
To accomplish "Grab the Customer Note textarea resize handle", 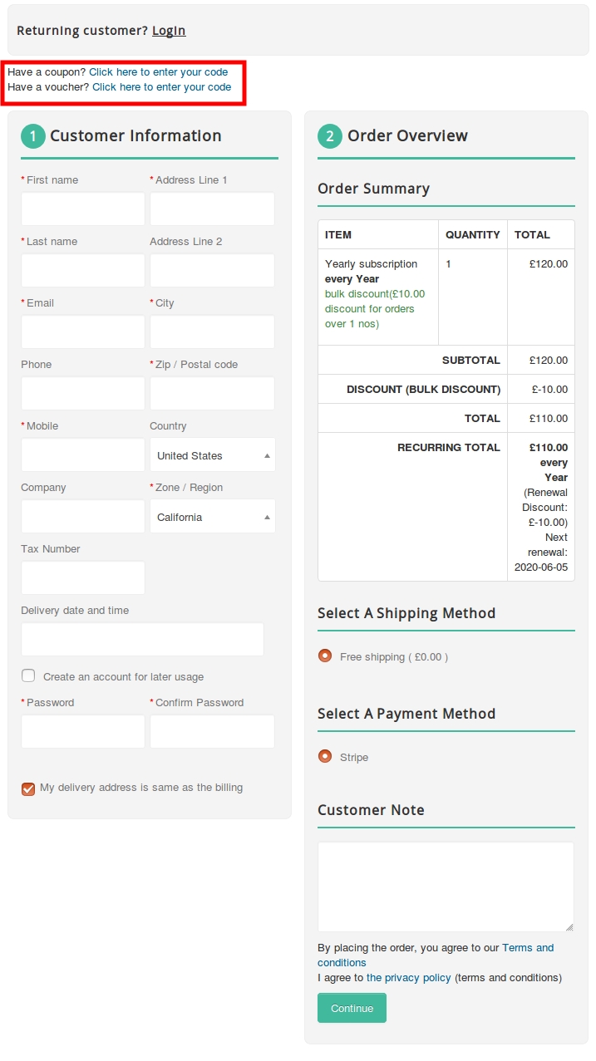I will coord(569,927).
